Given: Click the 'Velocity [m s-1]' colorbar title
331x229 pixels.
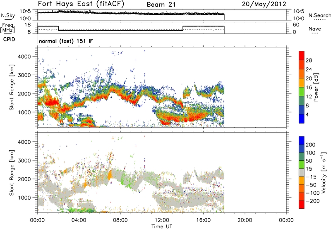Looking at the screenshot, I should pyautogui.click(x=324, y=173).
